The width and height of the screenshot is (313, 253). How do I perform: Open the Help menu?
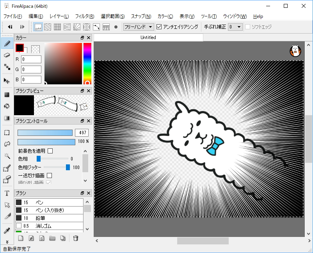[x=258, y=16]
